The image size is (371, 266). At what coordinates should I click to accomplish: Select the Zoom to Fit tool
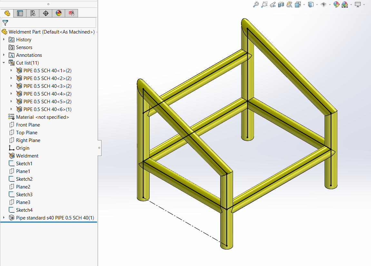coord(256,5)
